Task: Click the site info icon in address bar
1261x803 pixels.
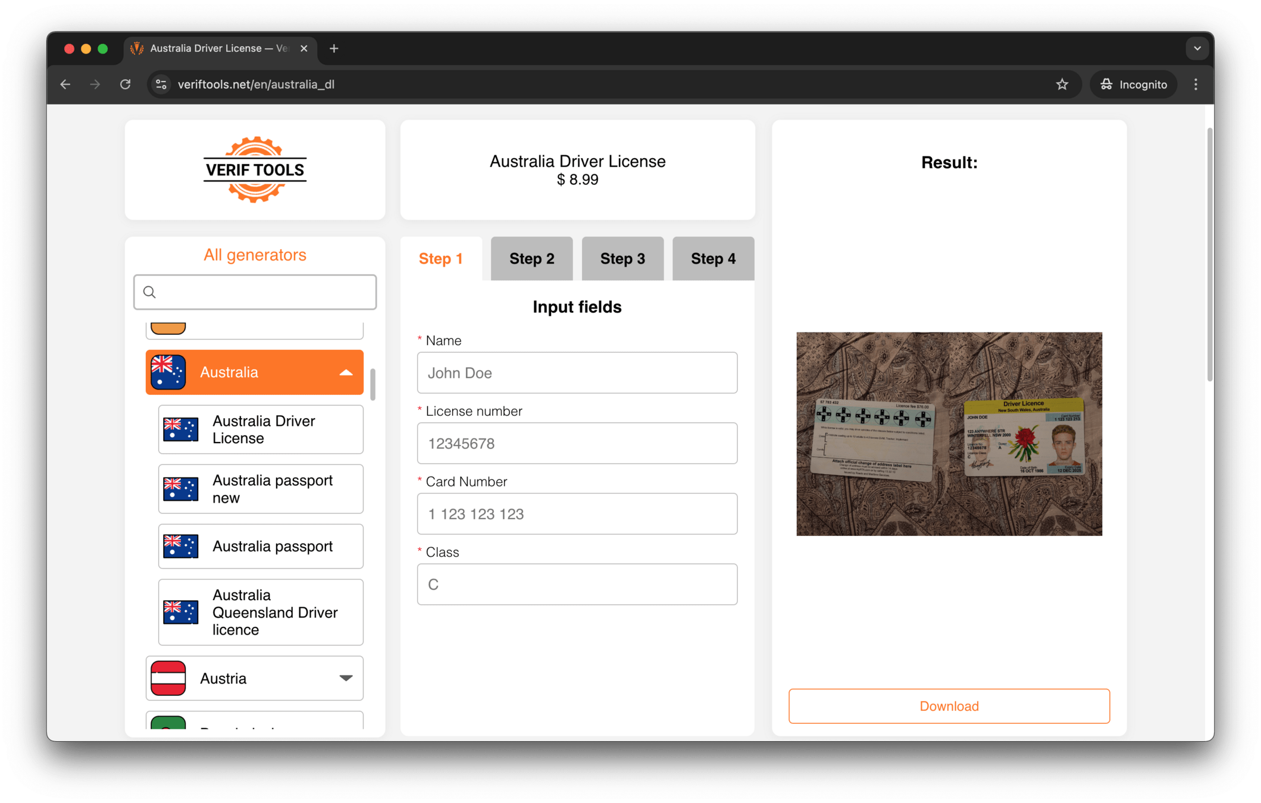Action: (161, 84)
